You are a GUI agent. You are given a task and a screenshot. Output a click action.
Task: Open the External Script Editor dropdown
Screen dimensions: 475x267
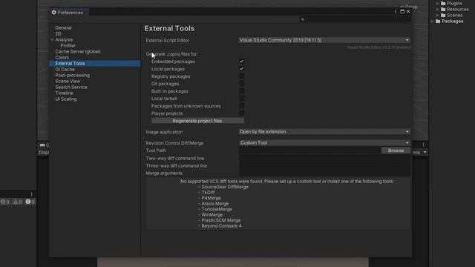[324, 40]
